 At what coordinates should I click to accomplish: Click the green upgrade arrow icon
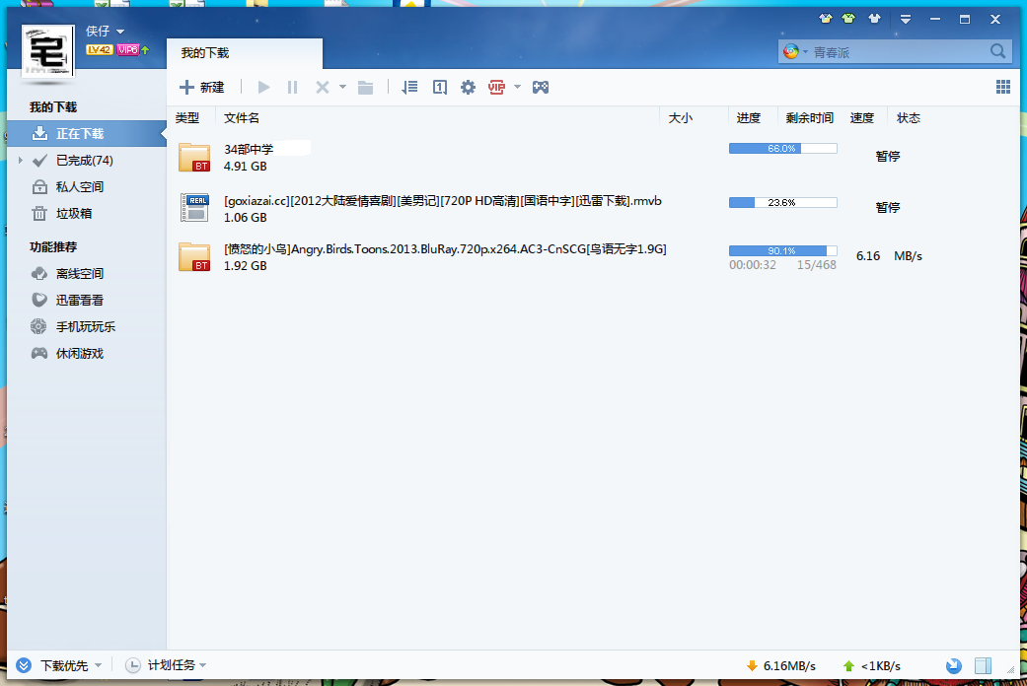click(145, 49)
